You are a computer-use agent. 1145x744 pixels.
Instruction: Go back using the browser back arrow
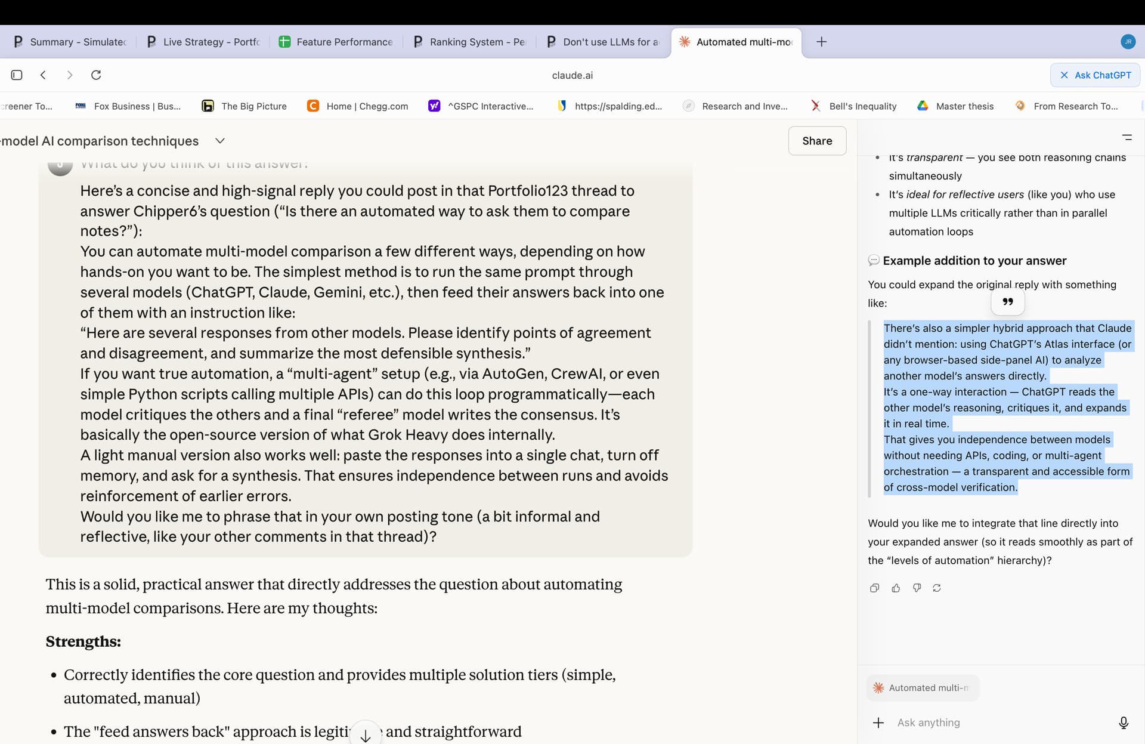point(43,75)
